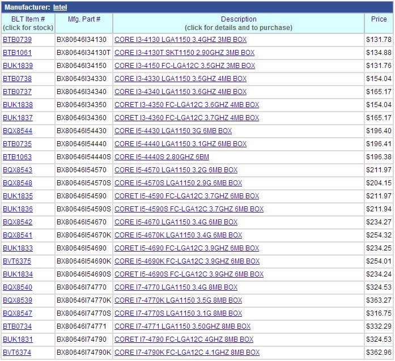The image size is (395, 361).
Task: Select the $254.01 price cell
Action: (379, 261)
